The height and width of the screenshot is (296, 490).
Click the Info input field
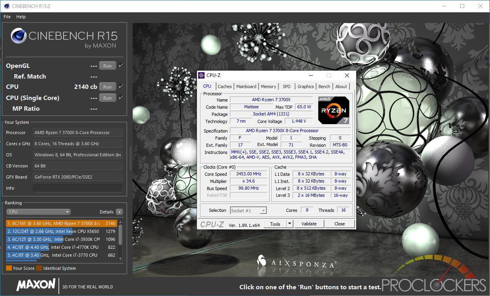click(x=77, y=188)
